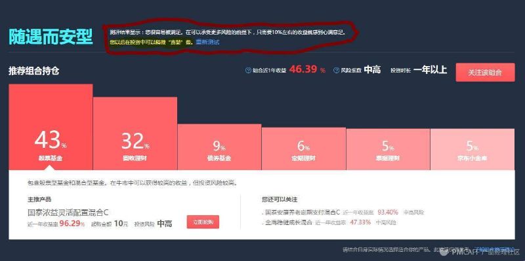Click the 推荐组合持仓 section heading

point(34,71)
